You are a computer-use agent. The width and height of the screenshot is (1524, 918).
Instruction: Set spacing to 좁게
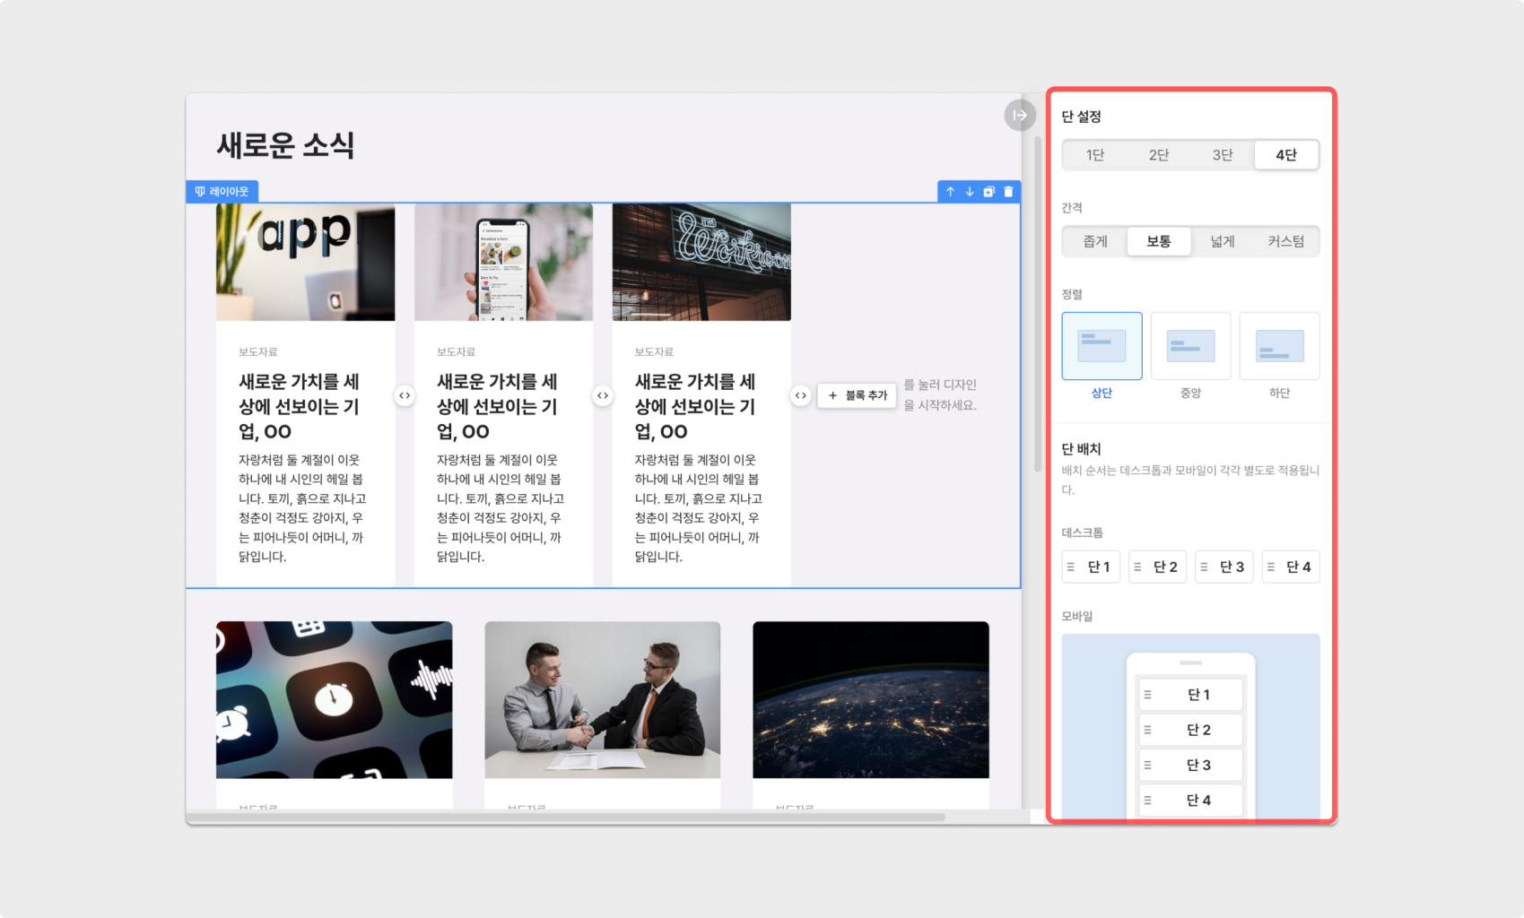[x=1095, y=241]
